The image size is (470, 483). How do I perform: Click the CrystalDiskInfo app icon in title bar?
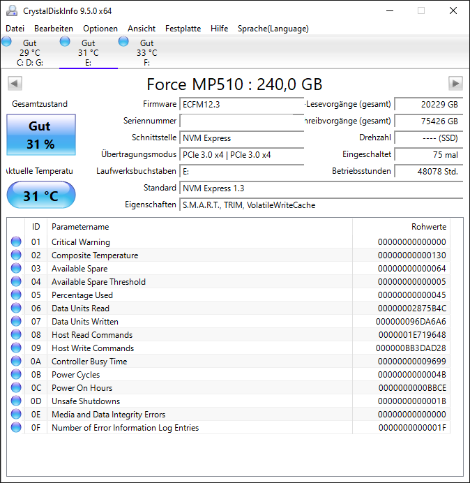pos(12,10)
